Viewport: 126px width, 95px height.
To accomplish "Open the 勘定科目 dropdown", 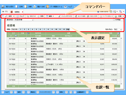I will click(x=24, y=20).
